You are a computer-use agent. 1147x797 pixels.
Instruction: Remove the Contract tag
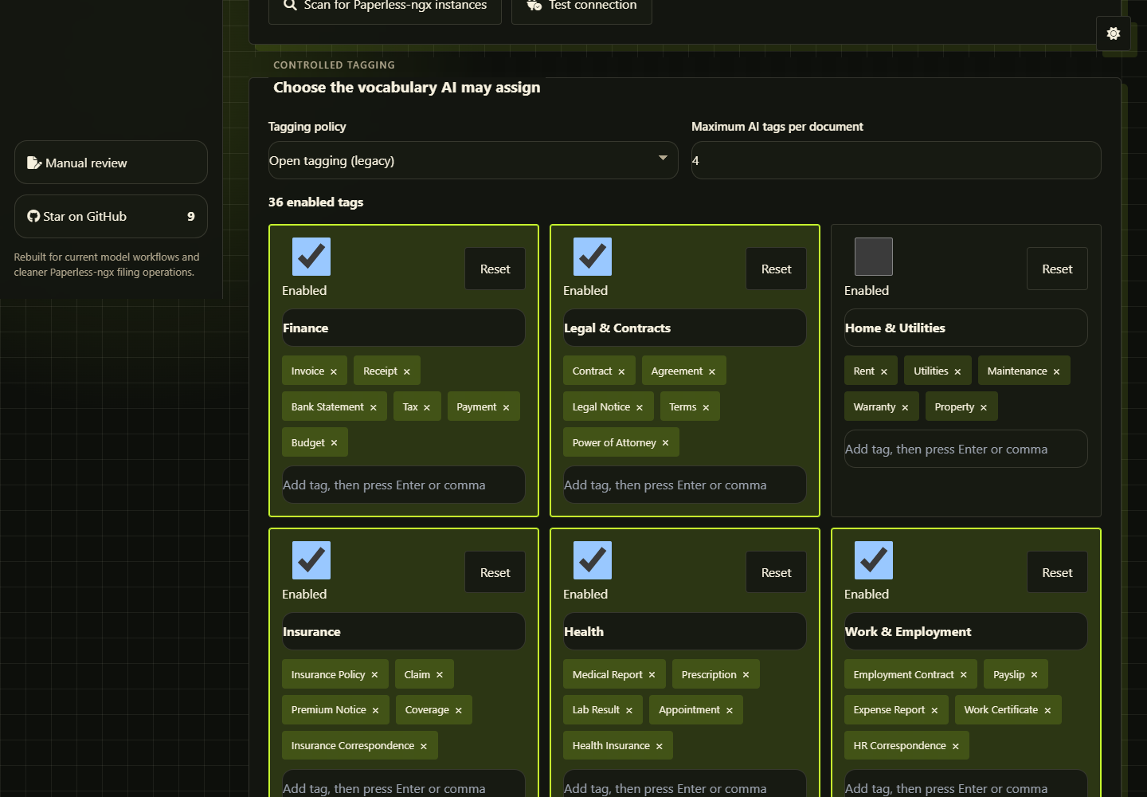pos(621,372)
